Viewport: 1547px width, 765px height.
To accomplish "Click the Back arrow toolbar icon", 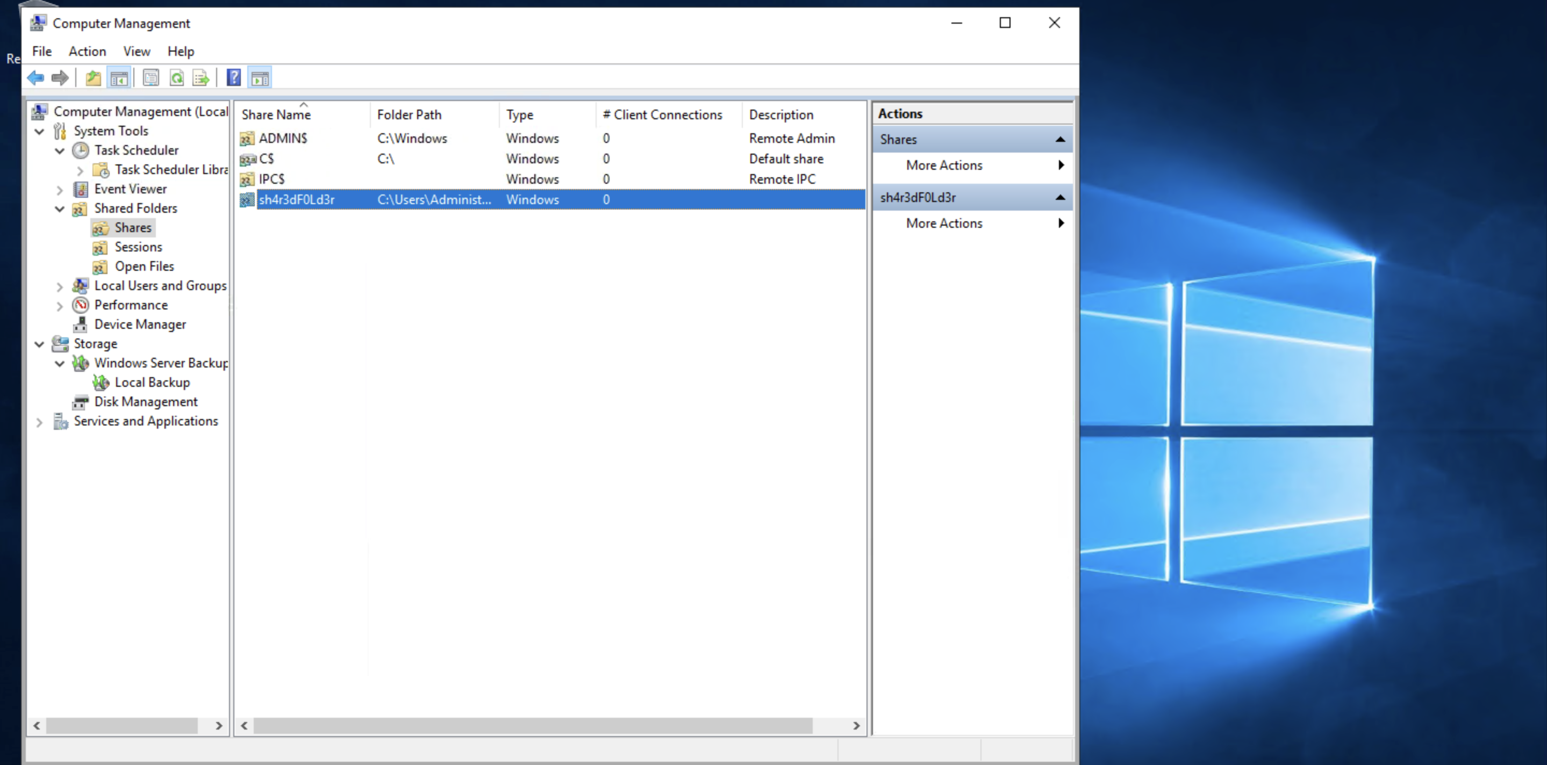I will [35, 77].
